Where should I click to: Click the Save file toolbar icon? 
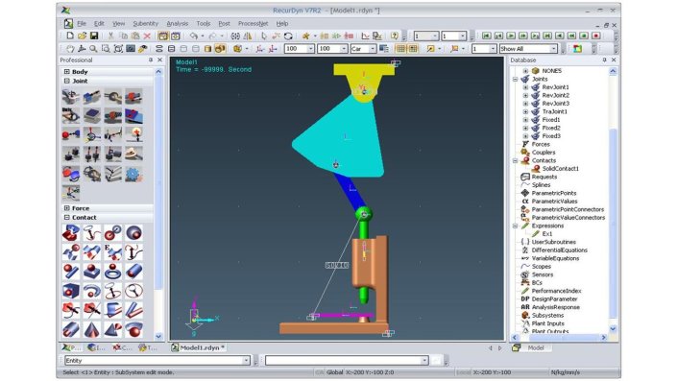(94, 36)
